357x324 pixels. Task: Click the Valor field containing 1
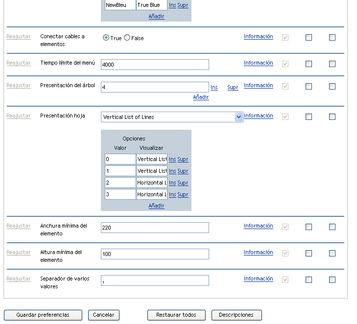[120, 171]
